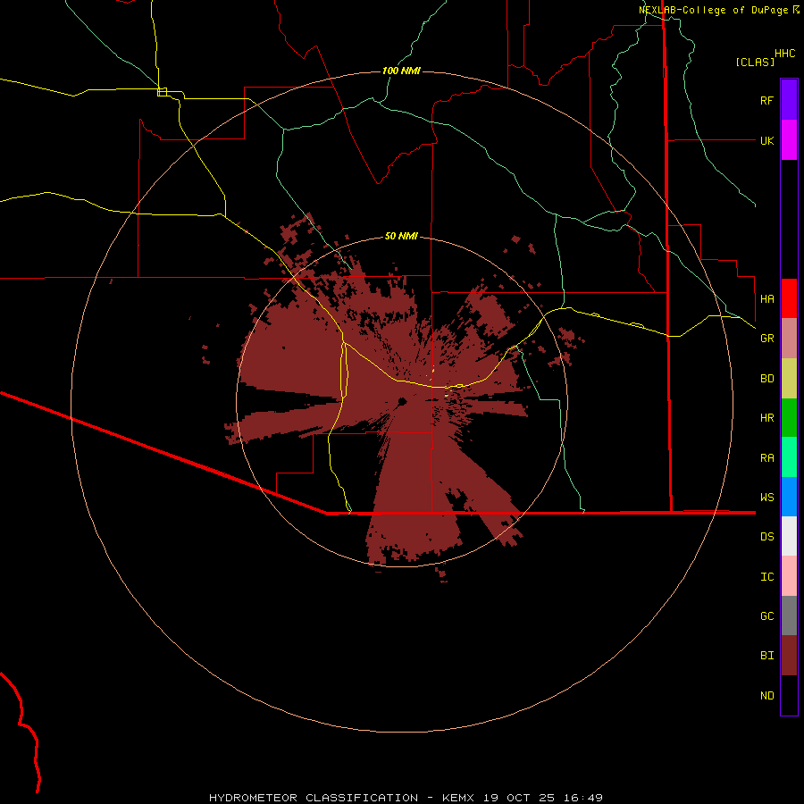The image size is (804, 804).
Task: Click the 50 NMI range ring label
Action: tap(401, 236)
